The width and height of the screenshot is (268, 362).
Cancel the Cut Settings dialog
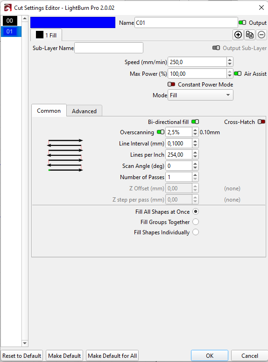tap(250, 355)
